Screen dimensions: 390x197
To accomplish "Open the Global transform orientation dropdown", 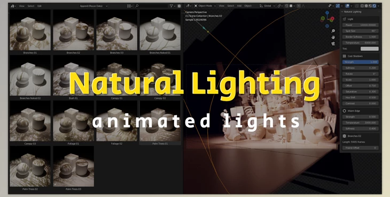I will 267,6.
